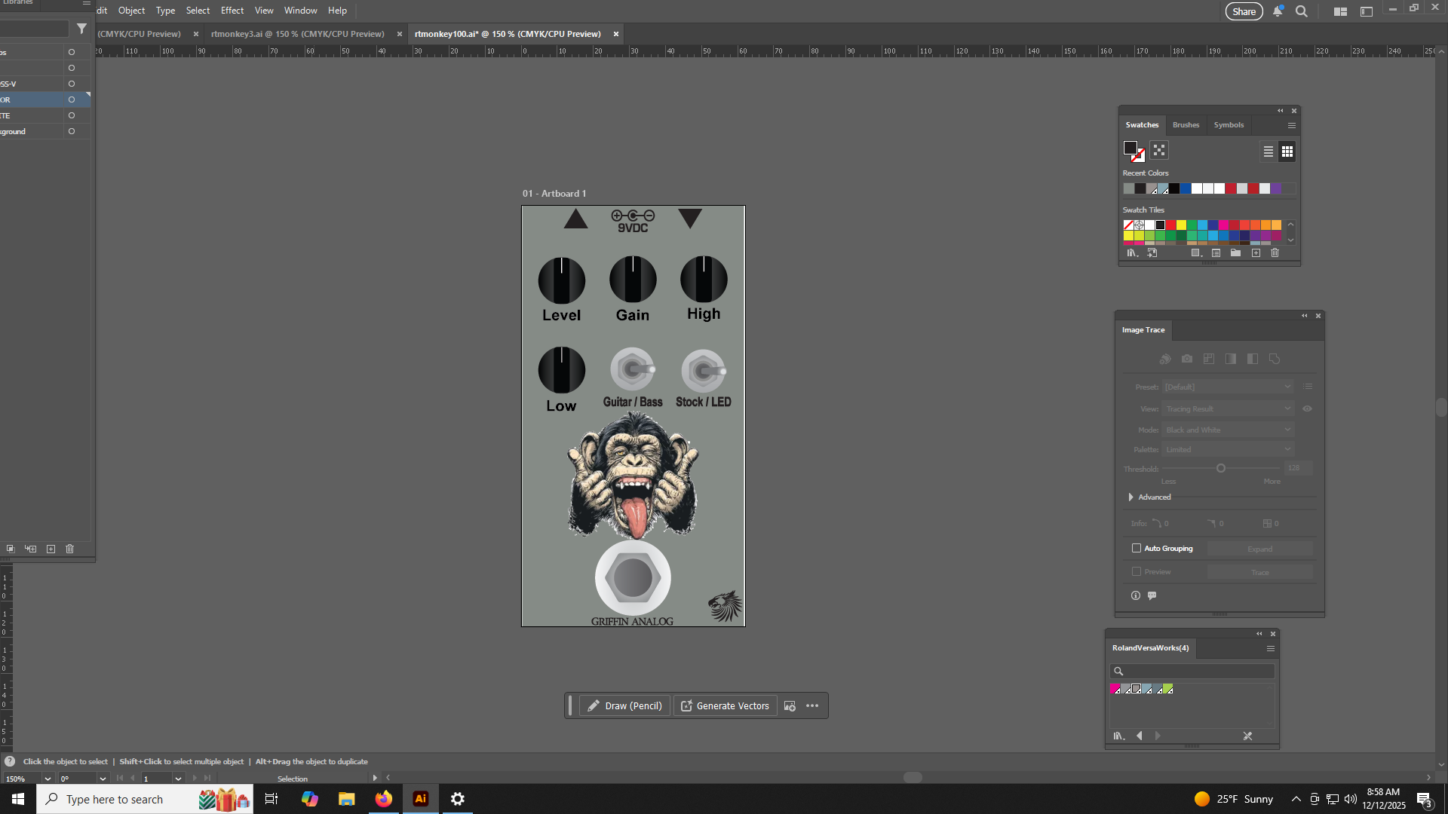Click the Generate Vectors button
The image size is (1448, 814).
click(725, 706)
